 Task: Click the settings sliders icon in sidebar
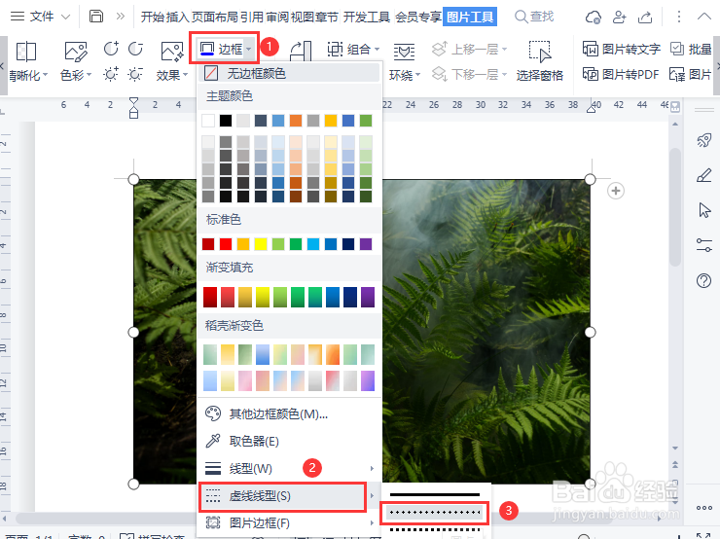tap(703, 245)
